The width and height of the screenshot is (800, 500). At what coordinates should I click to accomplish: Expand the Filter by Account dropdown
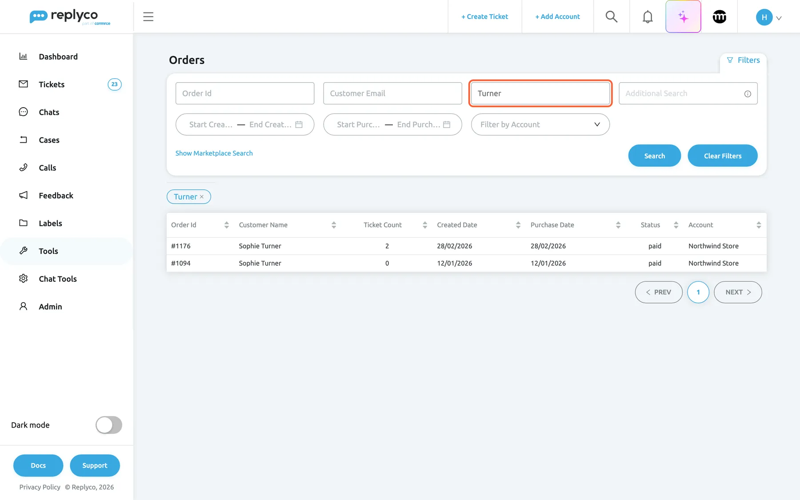(540, 124)
